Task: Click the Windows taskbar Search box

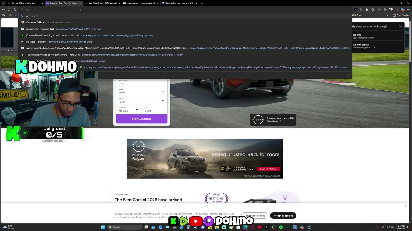Action: point(125,227)
